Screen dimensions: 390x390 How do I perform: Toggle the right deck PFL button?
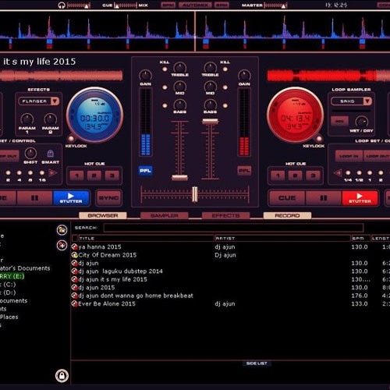tap(244, 171)
